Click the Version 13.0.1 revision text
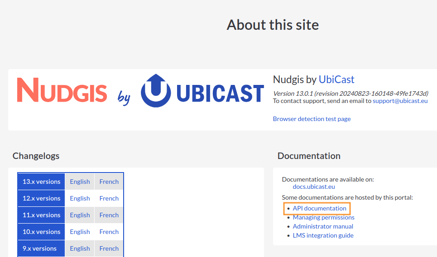Screen dimensions: 437x257 click(351, 93)
